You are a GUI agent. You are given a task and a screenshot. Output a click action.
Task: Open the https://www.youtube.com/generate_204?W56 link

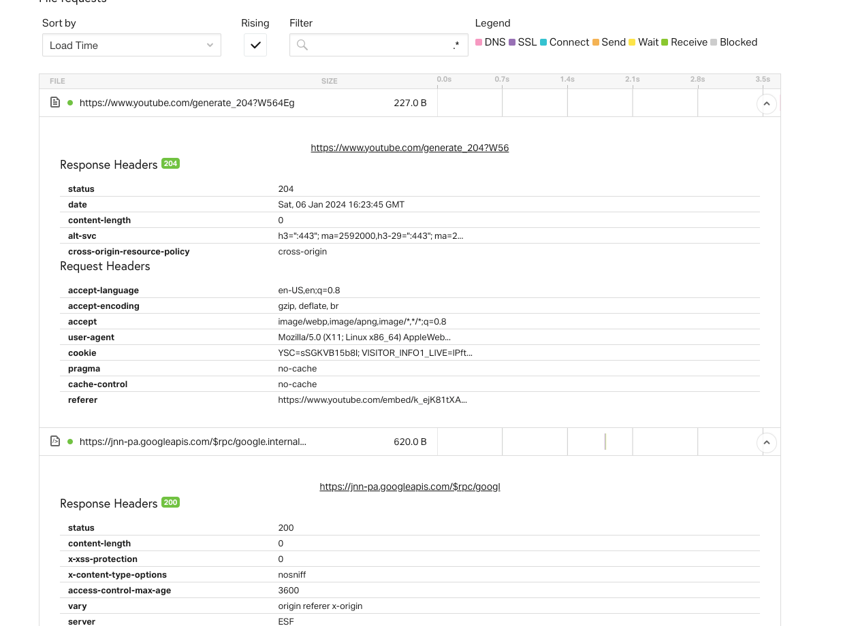(410, 148)
